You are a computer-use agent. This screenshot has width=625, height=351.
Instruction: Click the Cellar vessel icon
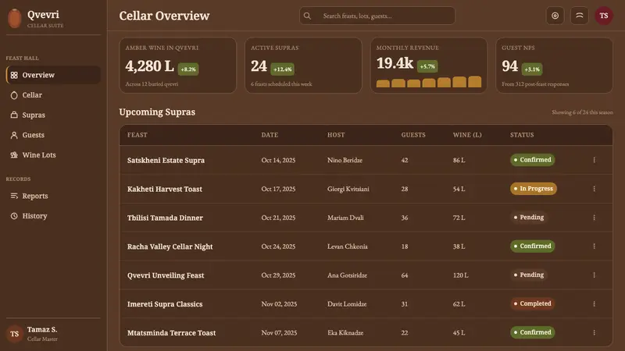pos(14,95)
